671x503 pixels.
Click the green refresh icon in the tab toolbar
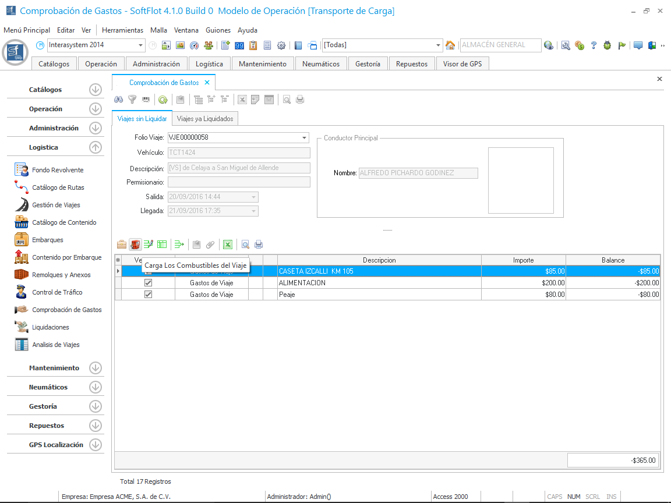click(163, 100)
